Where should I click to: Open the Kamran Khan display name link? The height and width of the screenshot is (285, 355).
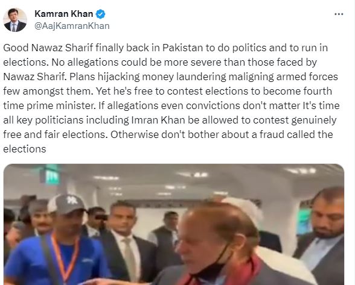point(63,14)
